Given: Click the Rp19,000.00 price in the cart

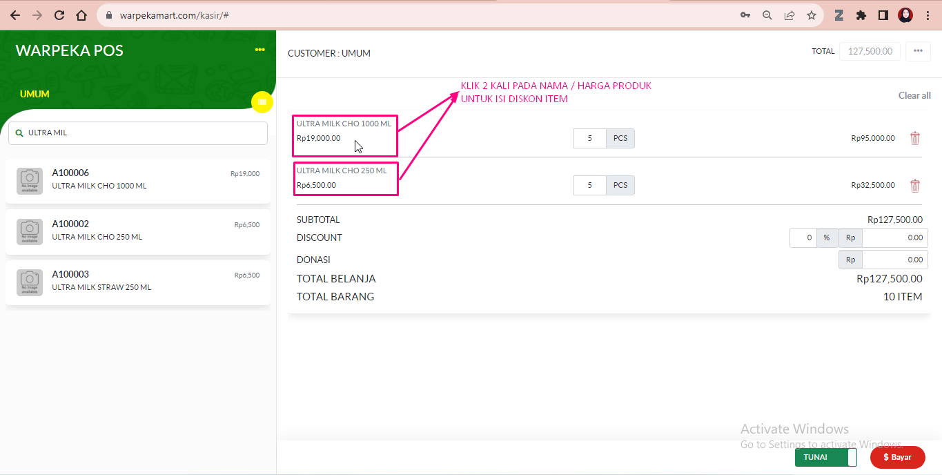Looking at the screenshot, I should 319,138.
